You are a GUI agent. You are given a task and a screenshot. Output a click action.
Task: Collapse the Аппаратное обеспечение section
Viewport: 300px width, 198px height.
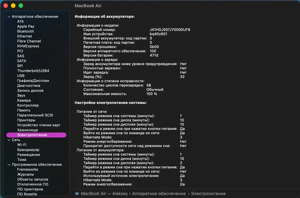pos(9,16)
